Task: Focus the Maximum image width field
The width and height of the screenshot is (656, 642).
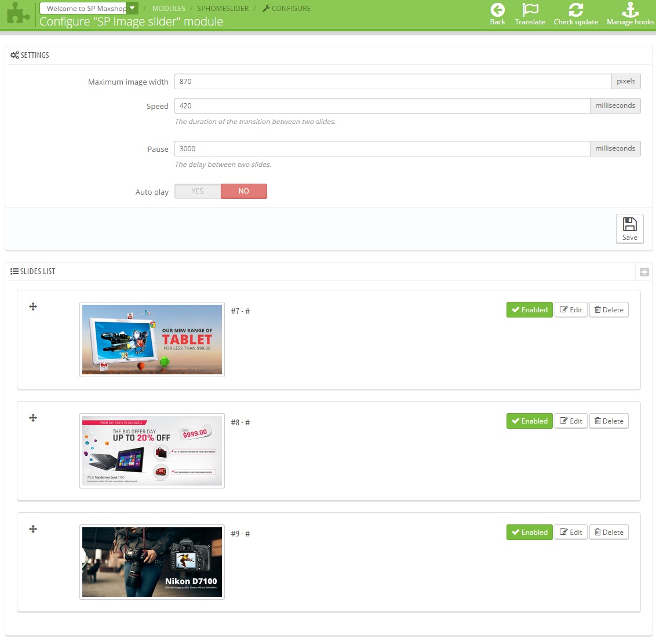Action: click(393, 82)
